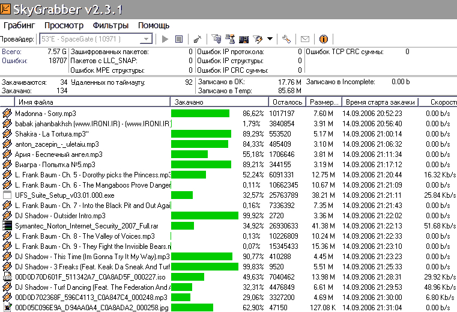Click the file icon next to Madonna - Sorry.mp3
The image size is (457, 312).
[x=7, y=113]
